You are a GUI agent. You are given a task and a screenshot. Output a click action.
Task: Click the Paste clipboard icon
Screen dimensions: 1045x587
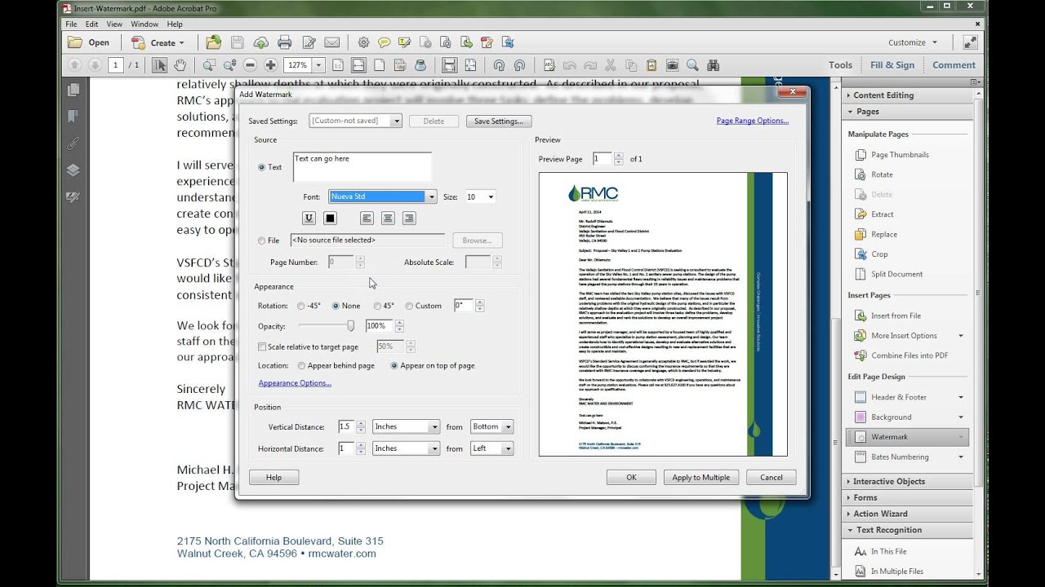click(650, 65)
